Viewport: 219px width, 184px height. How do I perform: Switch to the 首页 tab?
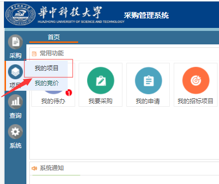54,37
